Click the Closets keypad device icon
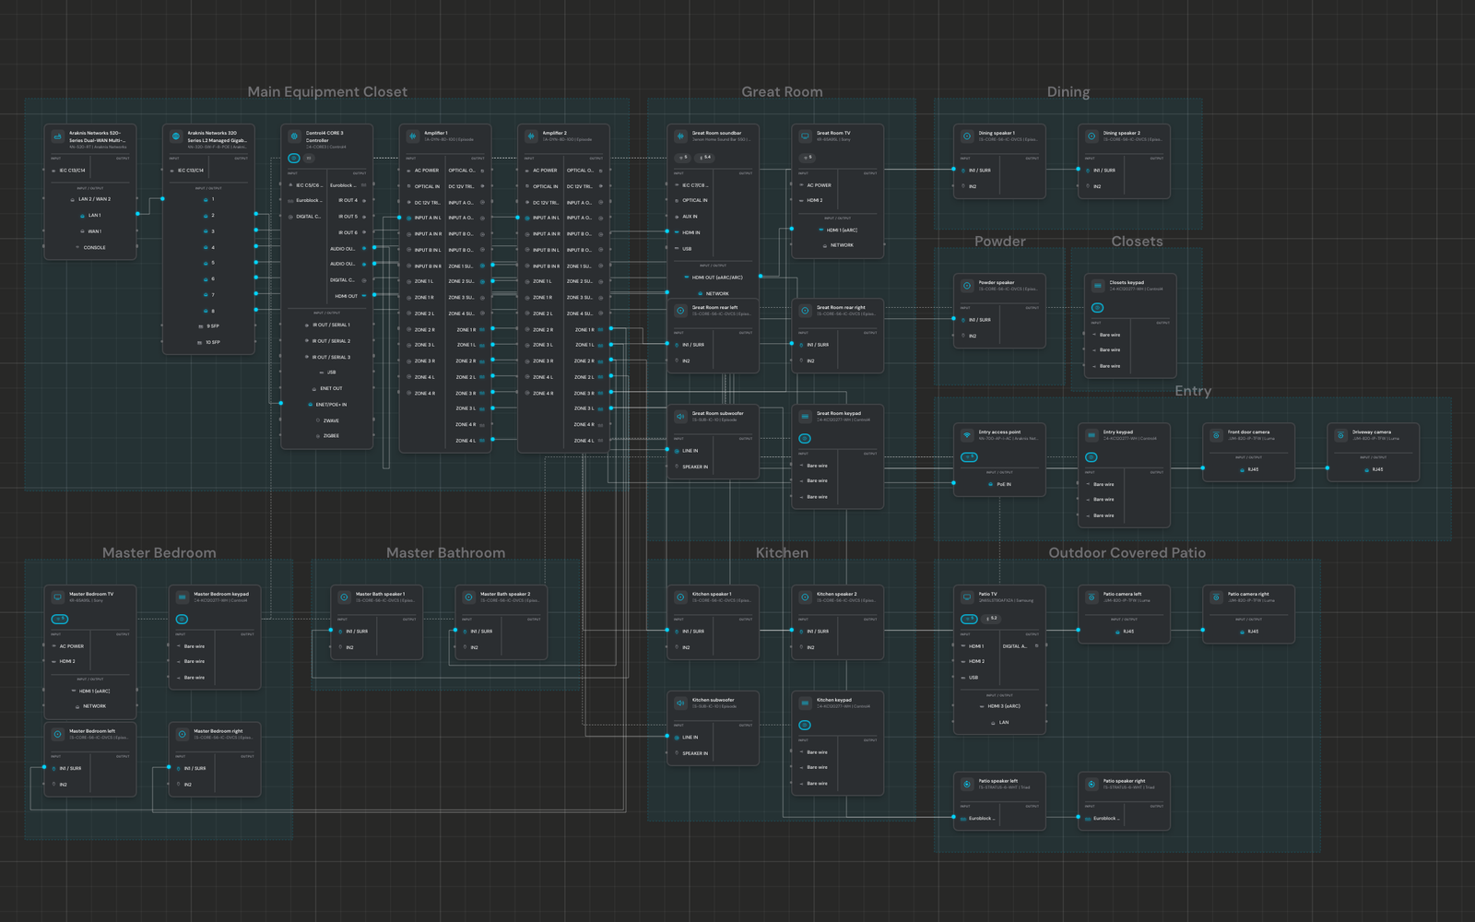This screenshot has width=1475, height=922. (1098, 286)
